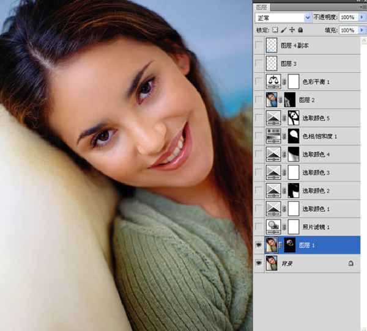Click the 不透明度 100% value field
Viewport: 367px width, 331px height.
click(349, 17)
